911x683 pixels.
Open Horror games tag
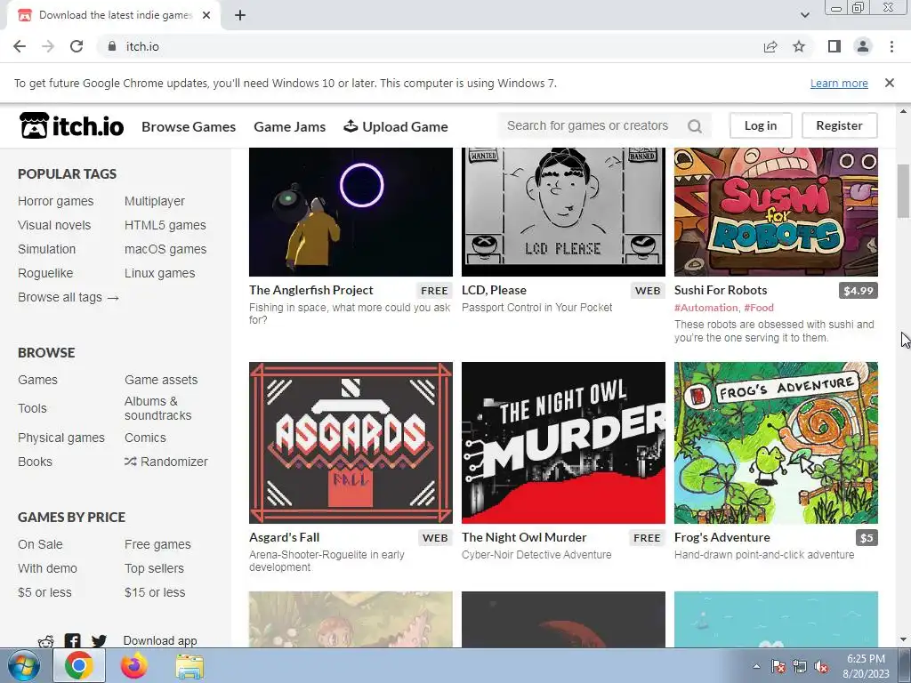[x=56, y=201]
